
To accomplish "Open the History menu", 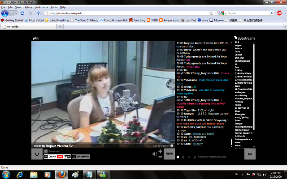I will pyautogui.click(x=27, y=7).
